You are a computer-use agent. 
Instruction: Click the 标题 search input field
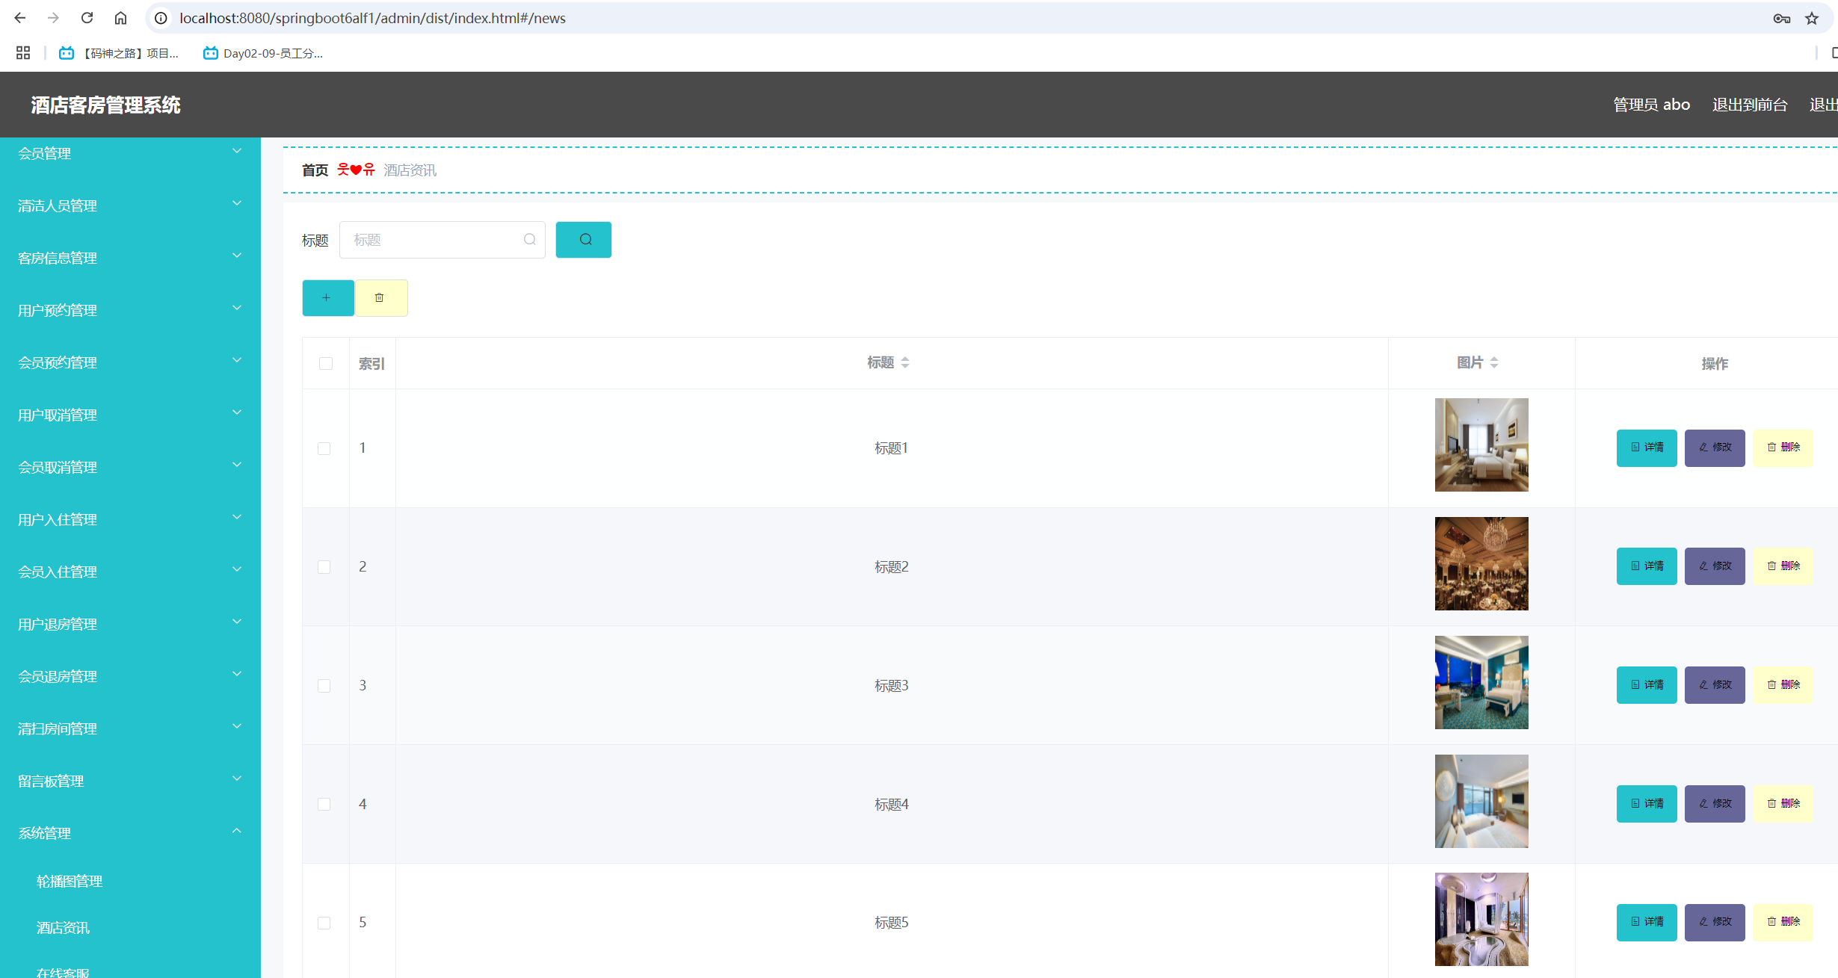click(435, 240)
